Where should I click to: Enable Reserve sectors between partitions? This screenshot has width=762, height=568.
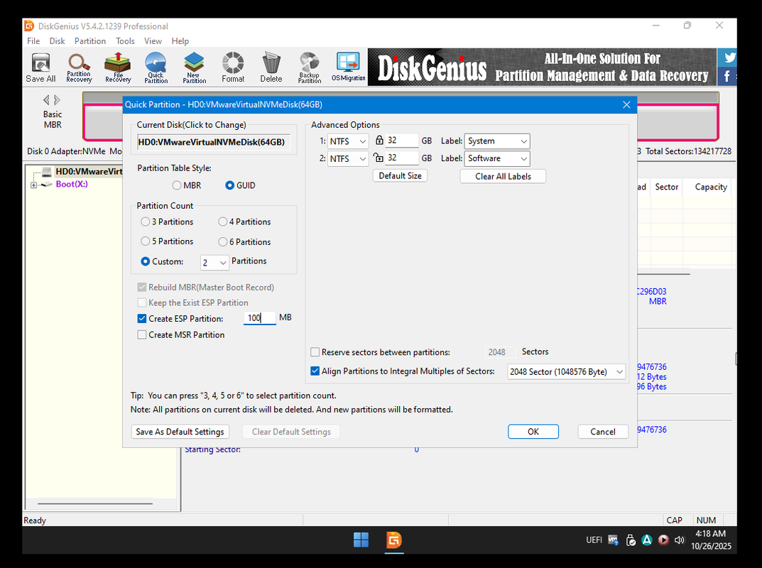[x=315, y=352]
